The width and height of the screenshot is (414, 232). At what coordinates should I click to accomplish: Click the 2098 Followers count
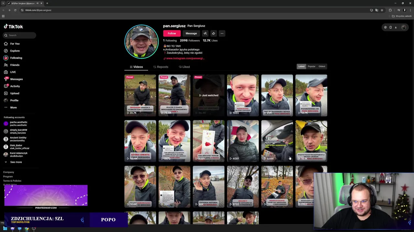[x=190, y=41]
